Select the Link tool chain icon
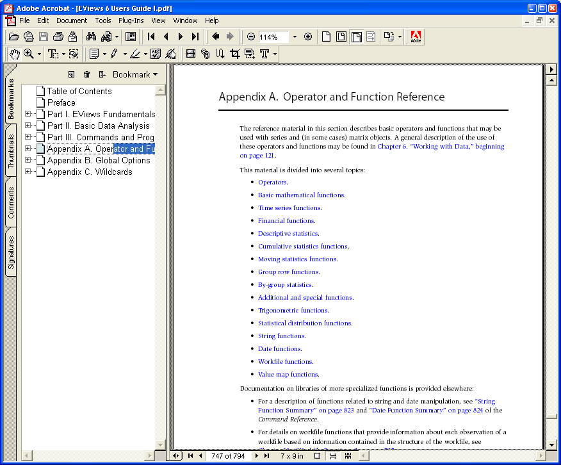Image resolution: width=561 pixels, height=465 pixels. (205, 54)
